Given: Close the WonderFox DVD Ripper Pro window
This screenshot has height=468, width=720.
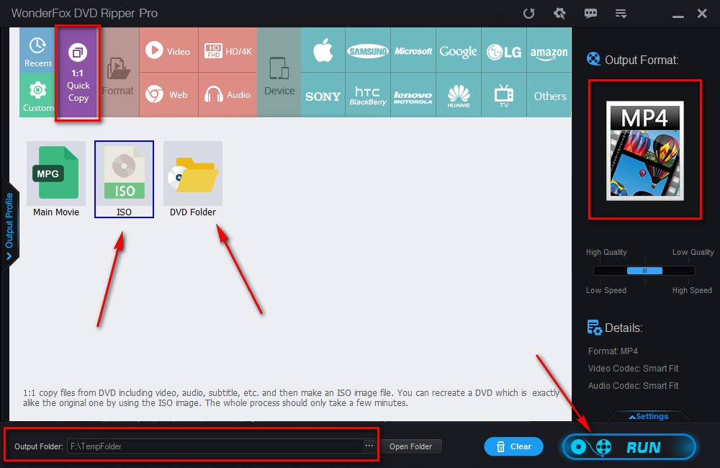Looking at the screenshot, I should coord(702,13).
